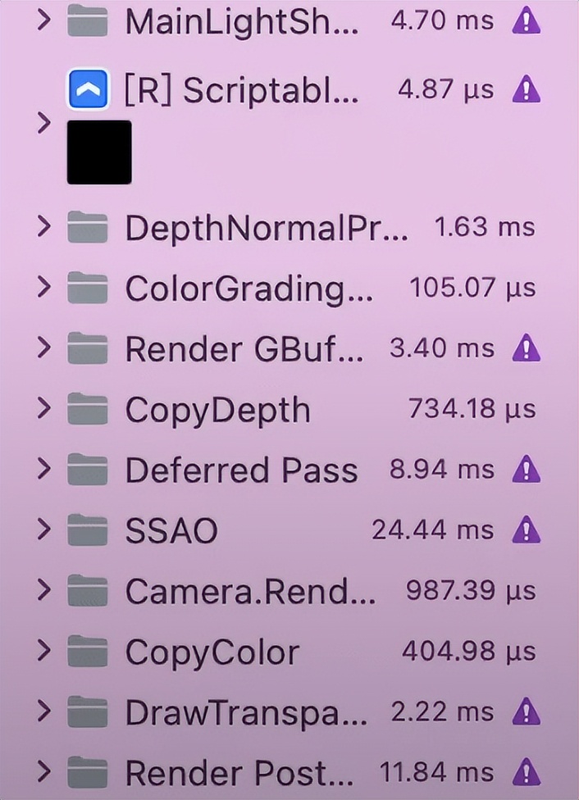The image size is (579, 800).
Task: Select the Camera.Rend… row
Action: (250, 592)
